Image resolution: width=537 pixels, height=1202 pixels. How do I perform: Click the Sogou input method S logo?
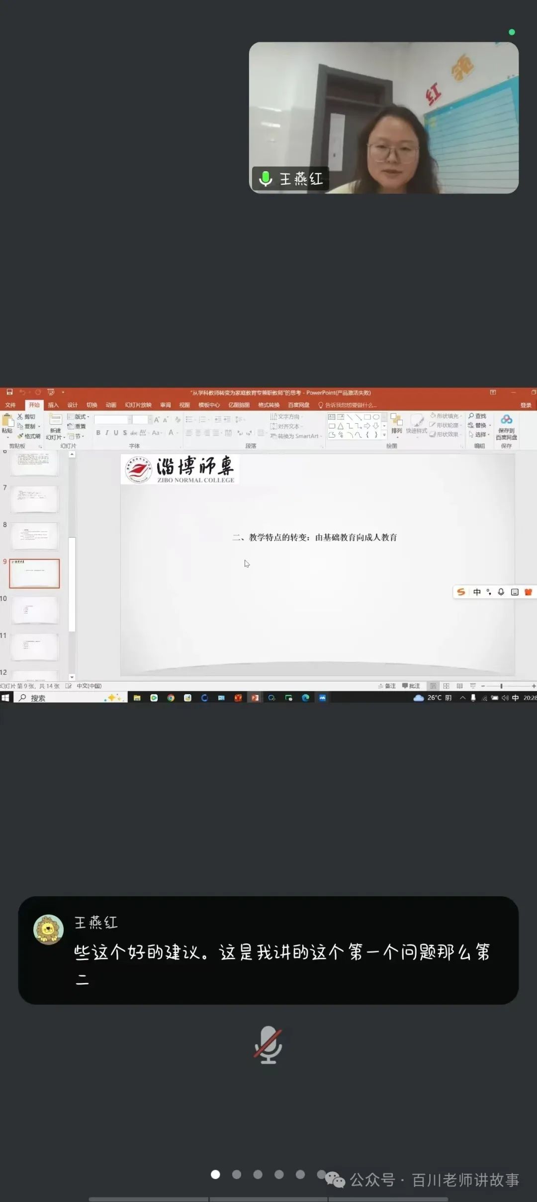(461, 592)
